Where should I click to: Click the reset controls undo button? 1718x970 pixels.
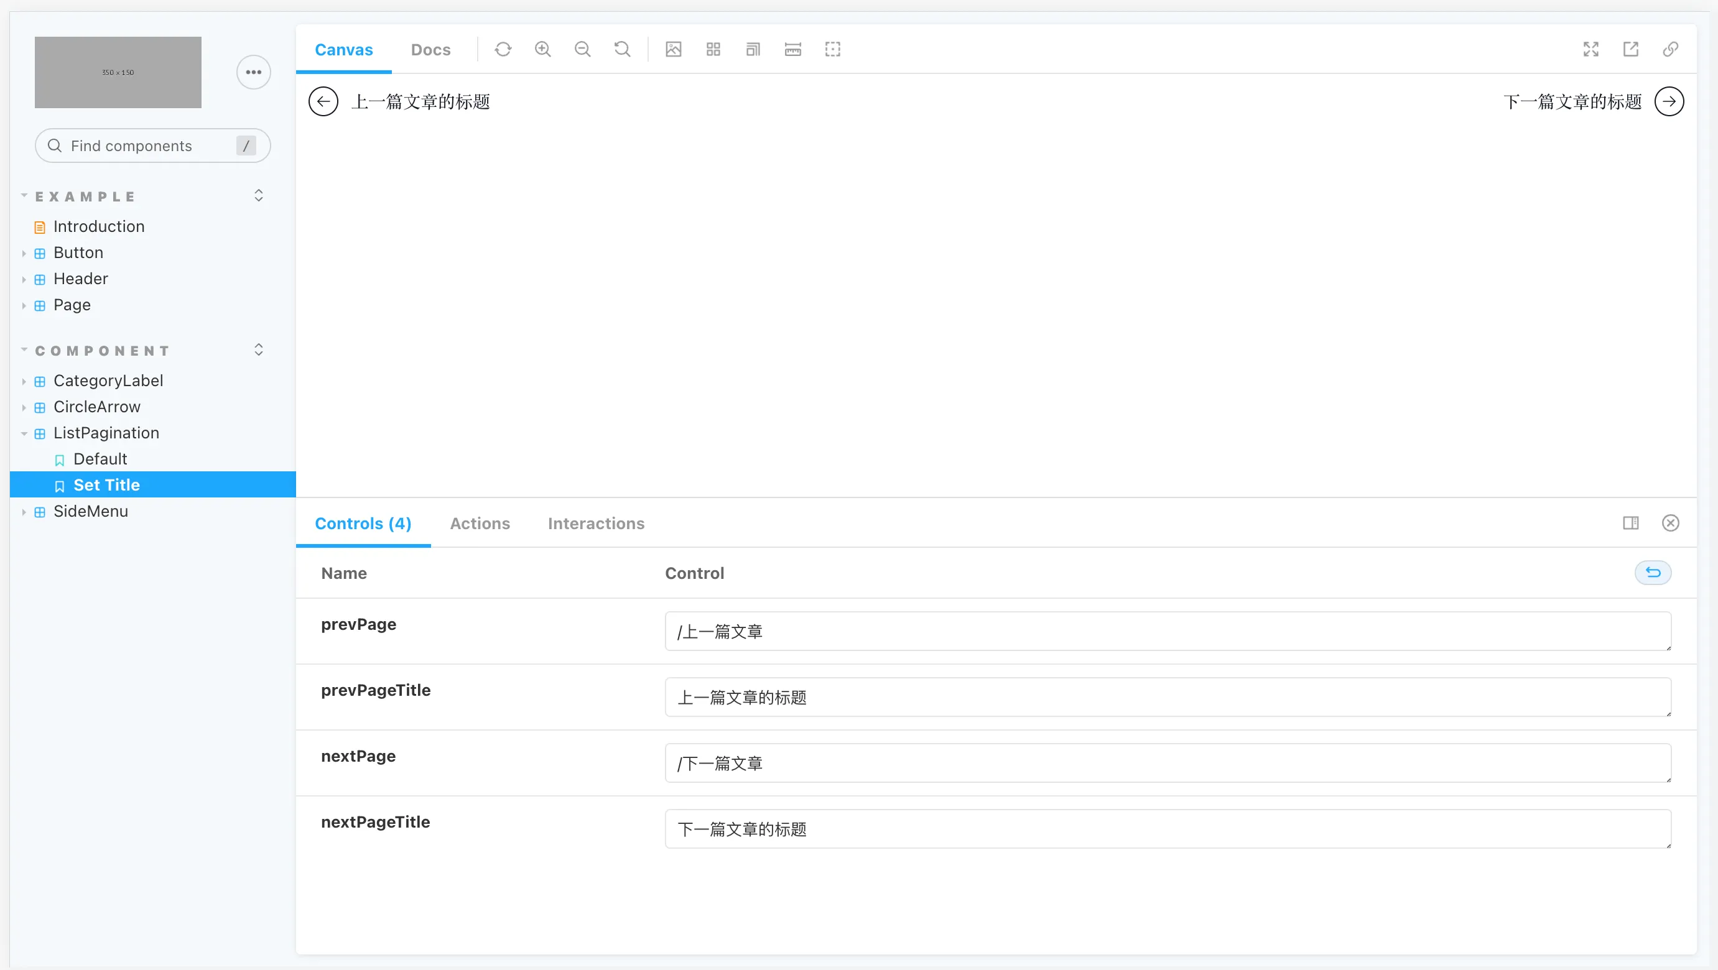(x=1653, y=573)
